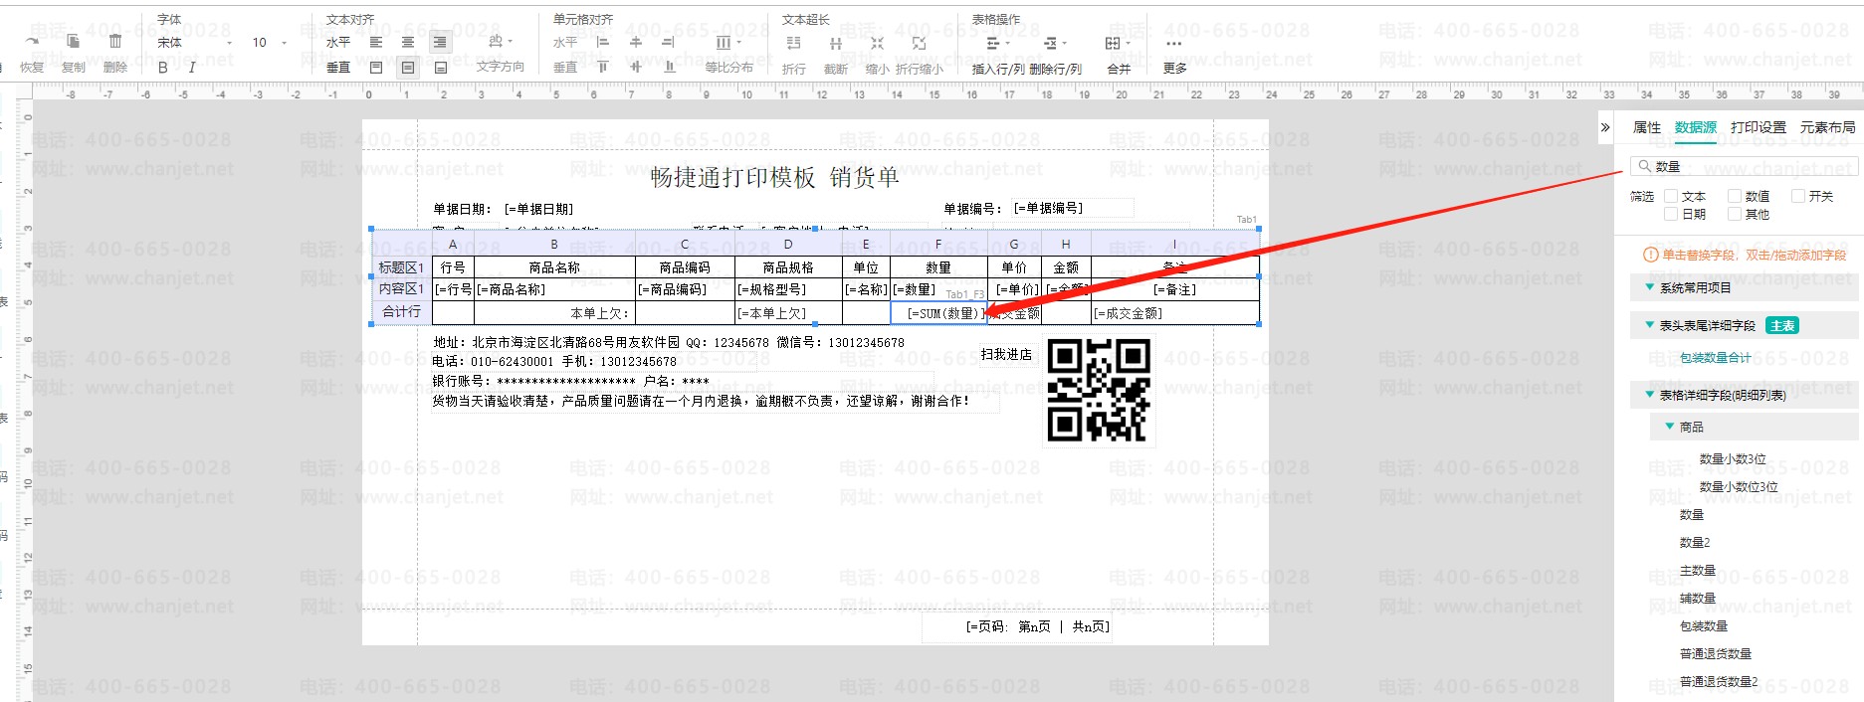Image resolution: width=1864 pixels, height=702 pixels.
Task: Toggle bold text formatting
Action: tap(163, 68)
